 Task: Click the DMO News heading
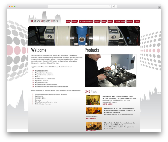click(x=91, y=91)
